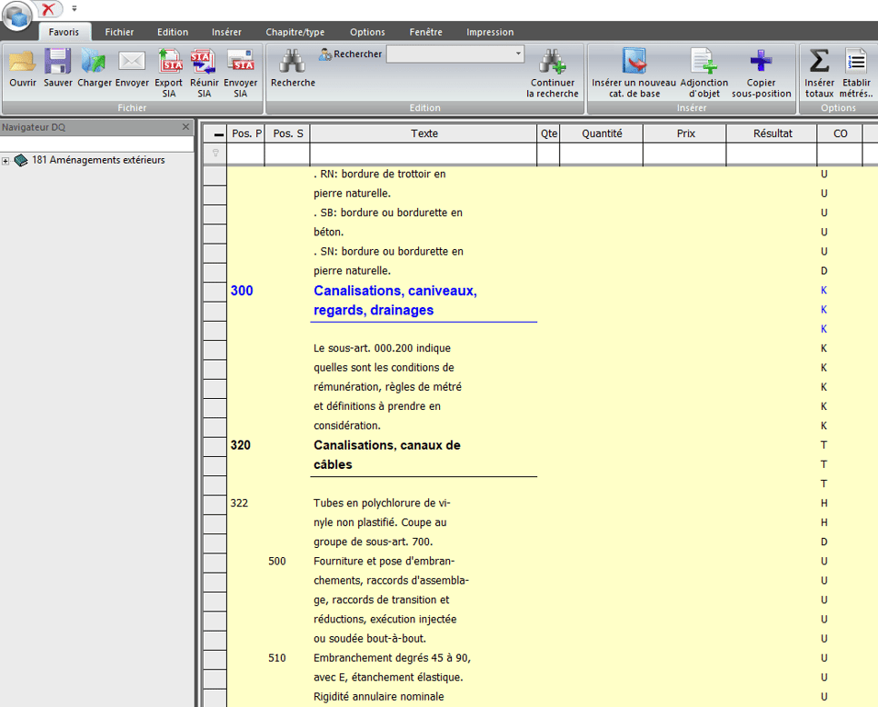Open a file with Ouvrir icon
This screenshot has height=707, width=878.
pyautogui.click(x=23, y=68)
